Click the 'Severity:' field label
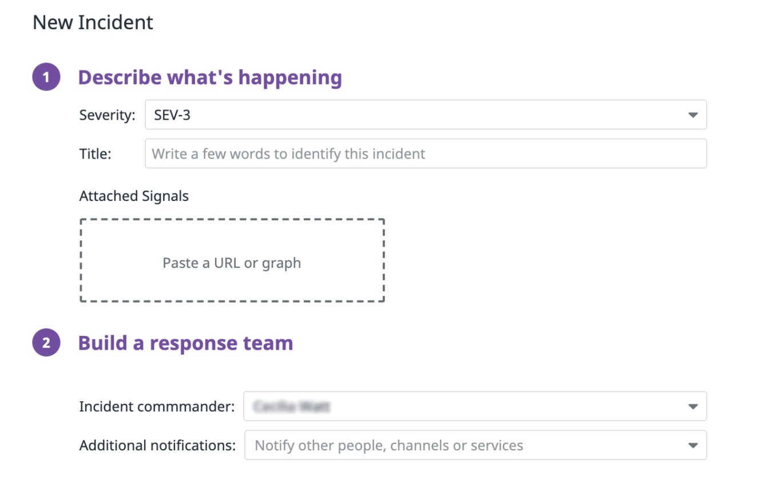 108,115
